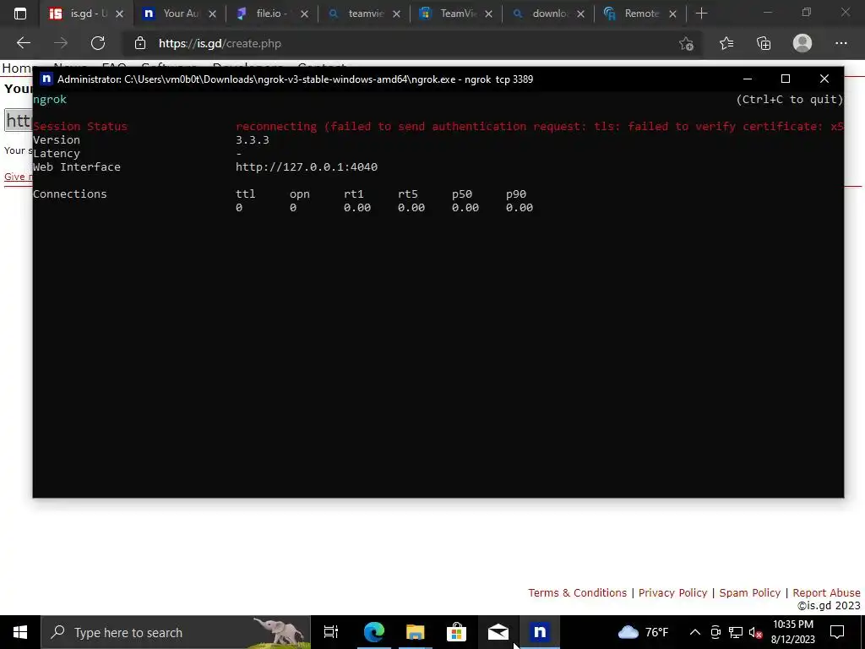Image resolution: width=865 pixels, height=649 pixels.
Task: Click the red Session Status label
Action: point(80,127)
